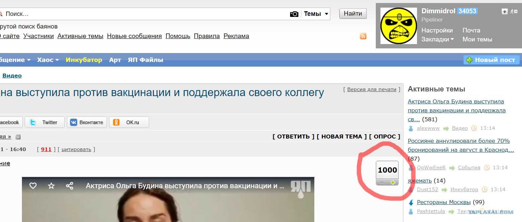The height and width of the screenshot is (222, 522).
Task: Open active topic about Ольга Будина
Action: coord(457,110)
